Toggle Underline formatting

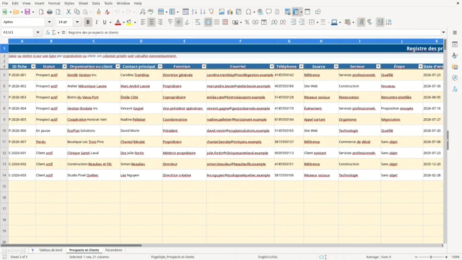104,22
